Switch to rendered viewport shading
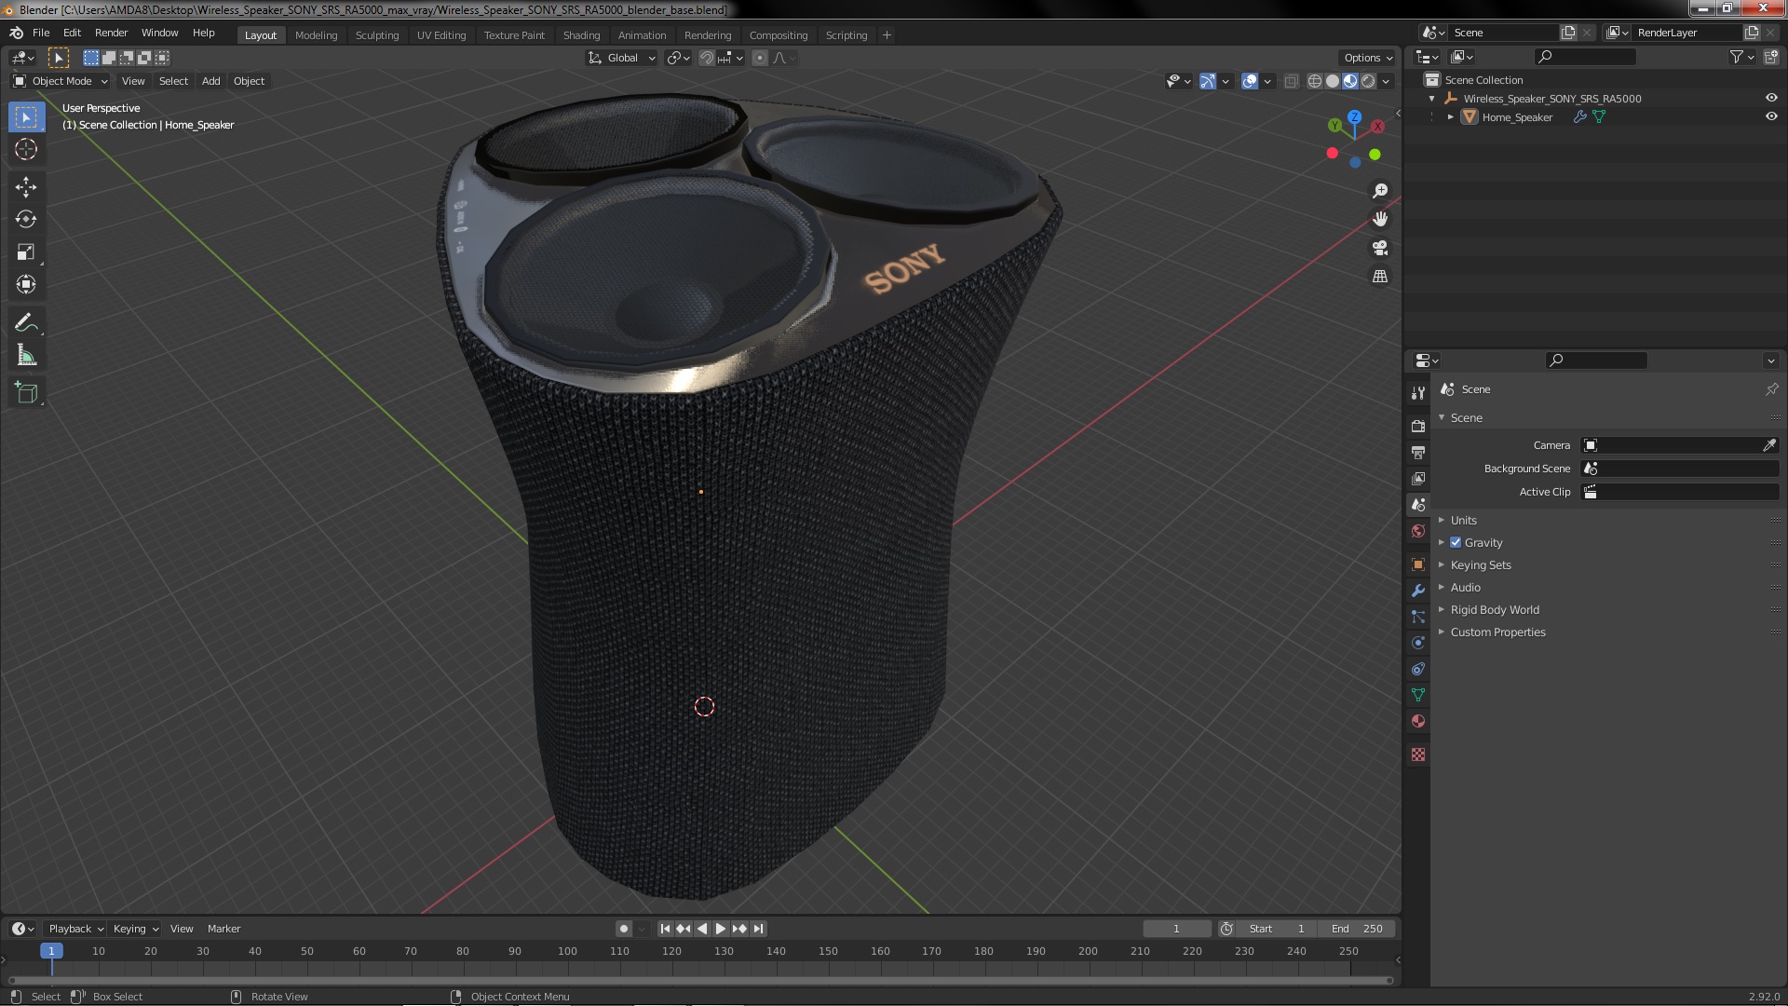This screenshot has height=1006, width=1788. [x=1368, y=81]
